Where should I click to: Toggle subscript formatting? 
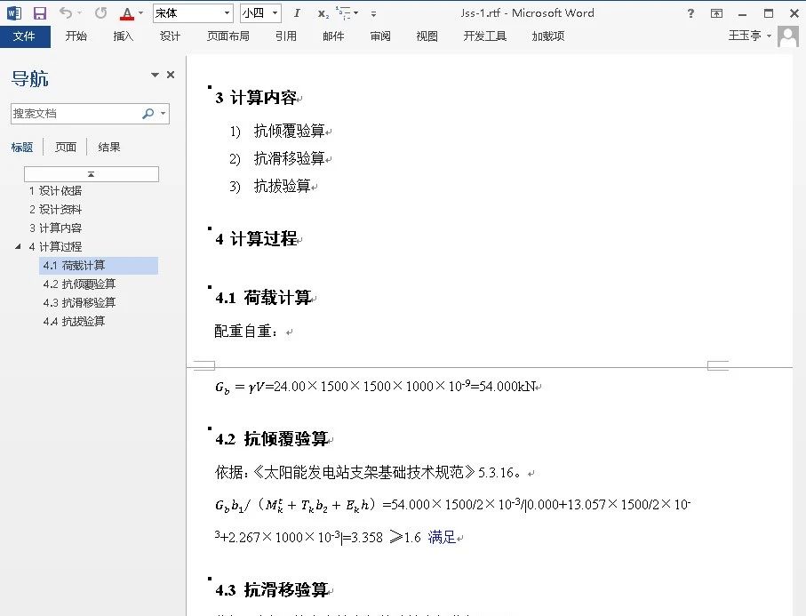323,14
